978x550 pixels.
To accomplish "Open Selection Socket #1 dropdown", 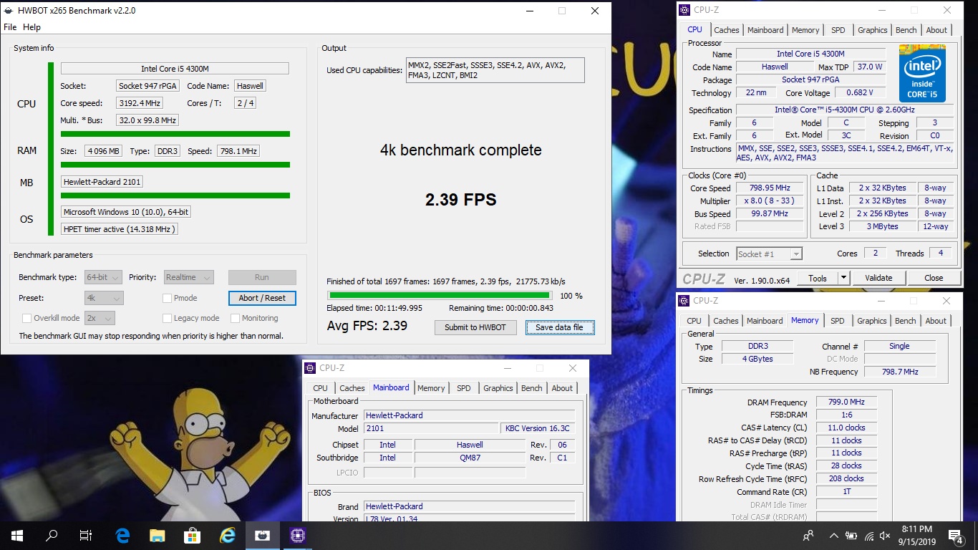I will 769,254.
